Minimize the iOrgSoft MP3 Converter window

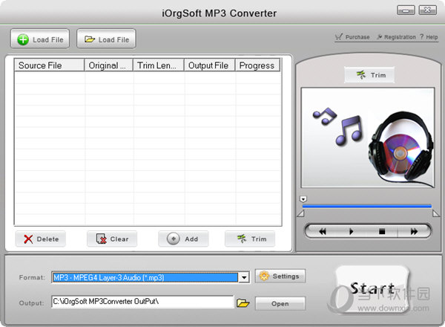coord(406,10)
